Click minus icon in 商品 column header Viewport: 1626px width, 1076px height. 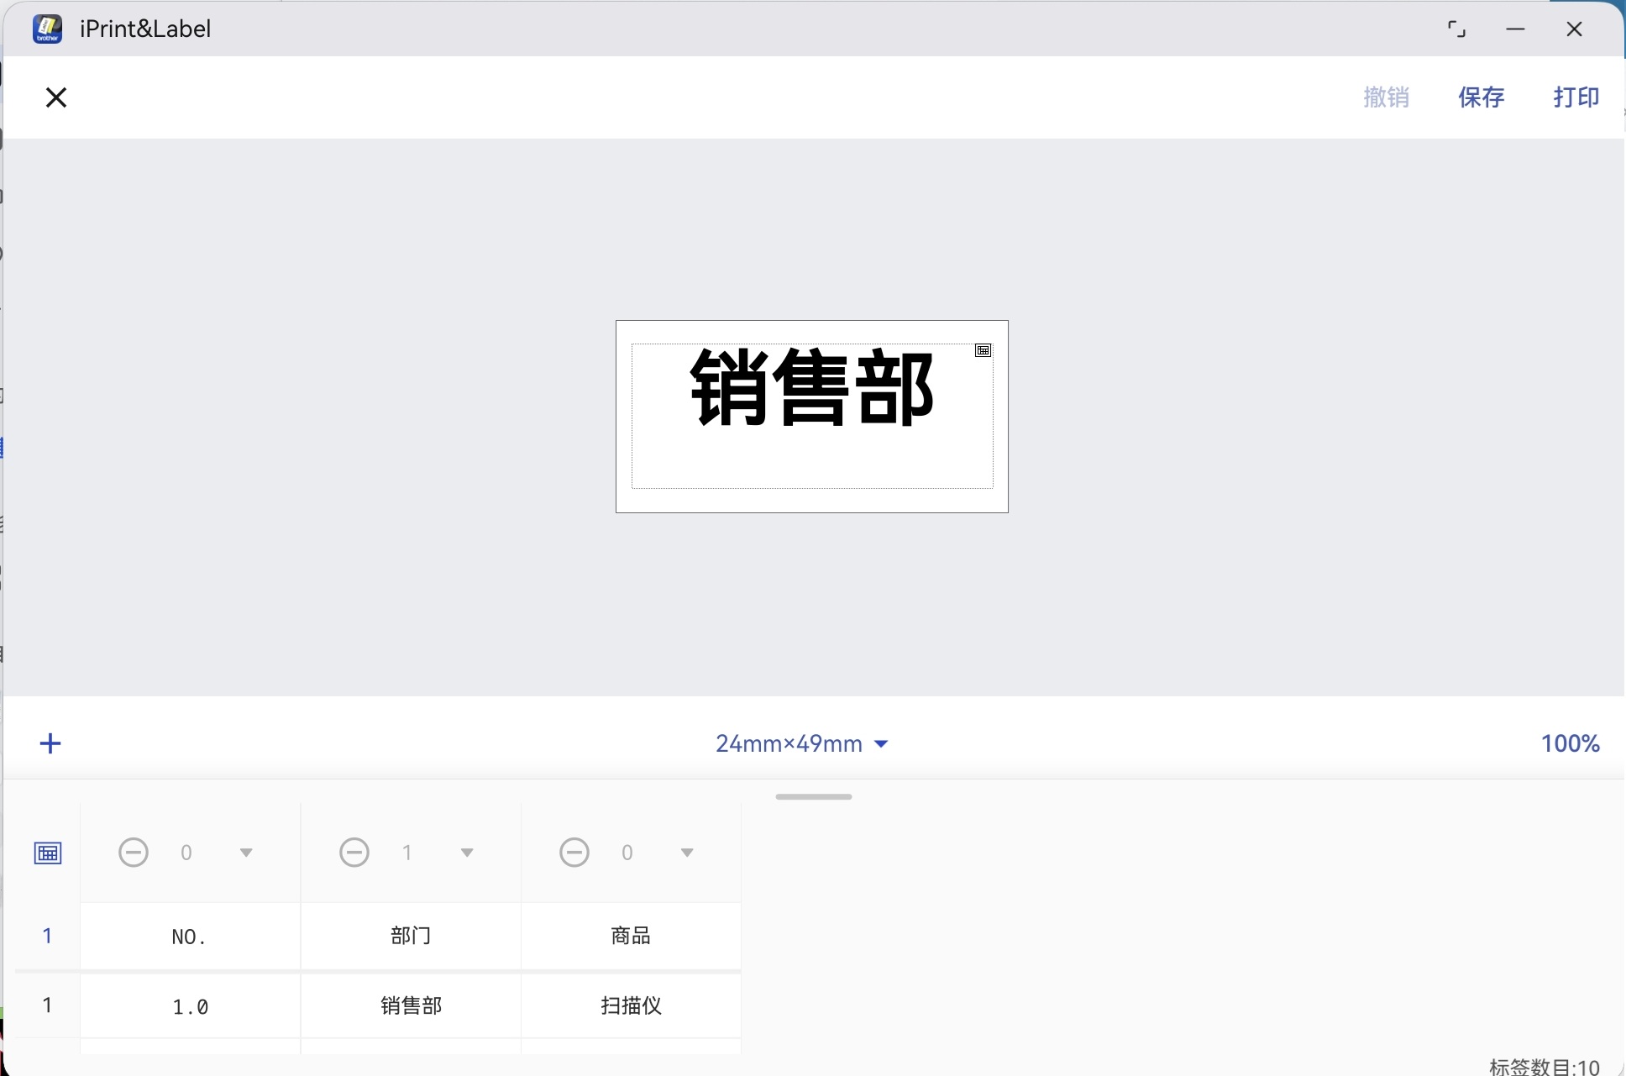tap(574, 853)
